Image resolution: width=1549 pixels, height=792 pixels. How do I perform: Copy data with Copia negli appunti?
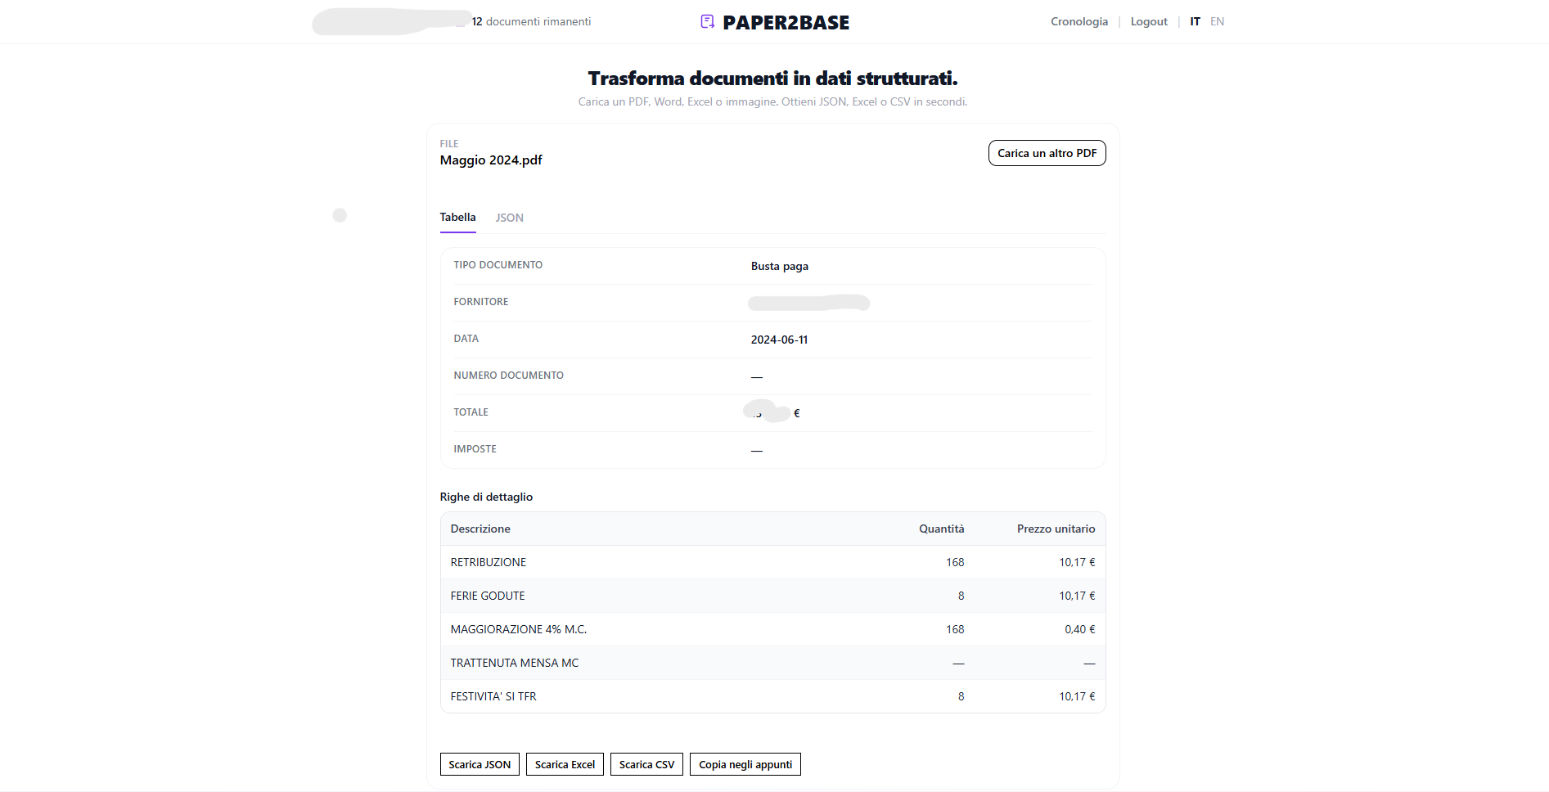pyautogui.click(x=745, y=764)
